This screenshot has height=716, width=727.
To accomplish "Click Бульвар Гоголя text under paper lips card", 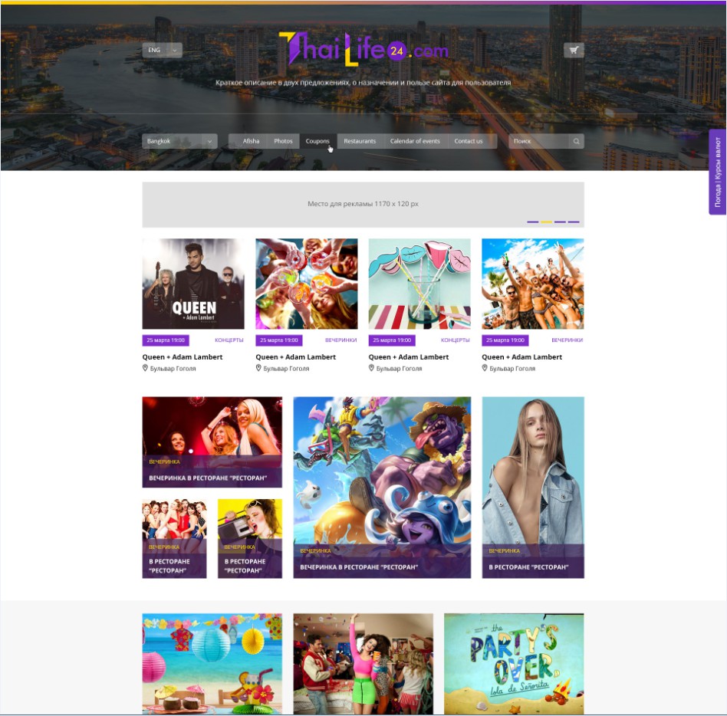I will pos(400,369).
